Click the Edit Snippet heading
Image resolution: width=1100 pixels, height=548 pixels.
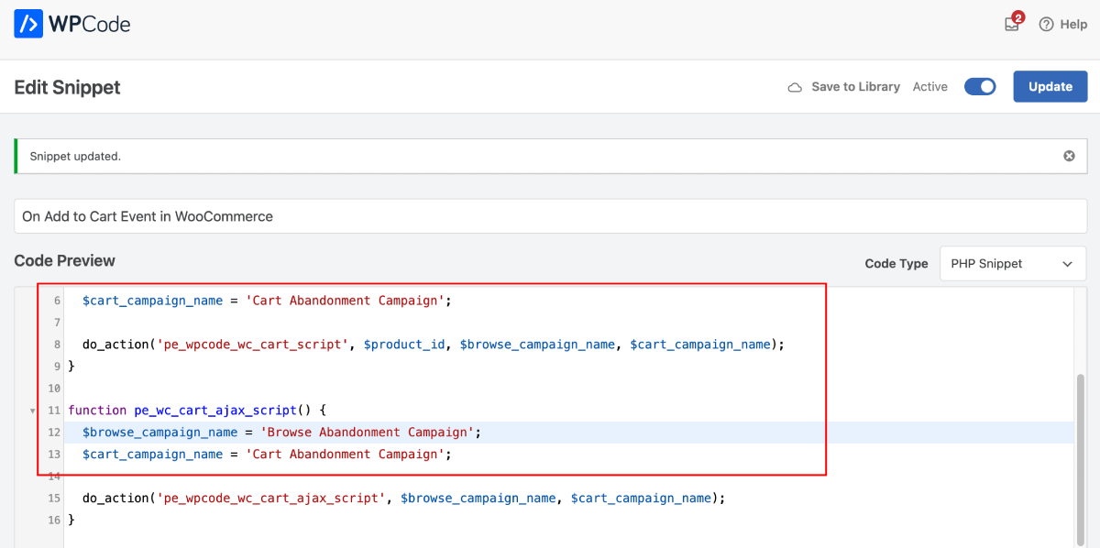(67, 87)
